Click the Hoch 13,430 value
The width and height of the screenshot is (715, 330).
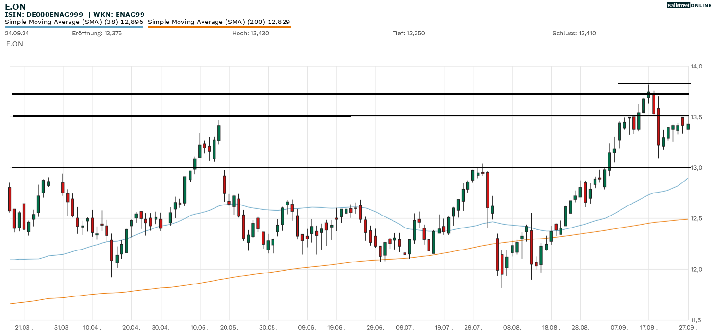click(250, 33)
